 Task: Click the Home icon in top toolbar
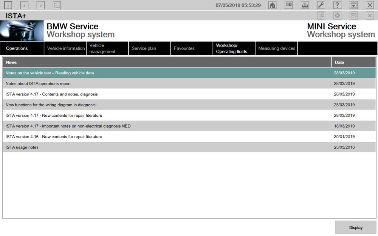click(x=272, y=5)
